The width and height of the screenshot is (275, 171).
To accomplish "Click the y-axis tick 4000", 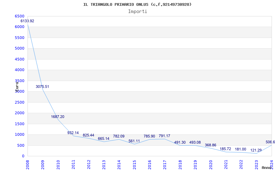I will coord(20,70).
